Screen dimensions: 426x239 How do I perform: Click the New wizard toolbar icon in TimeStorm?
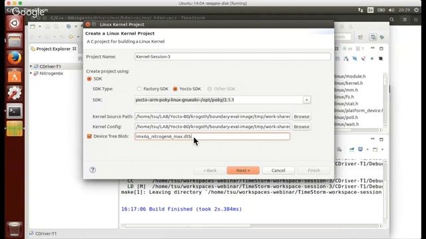click(x=33, y=27)
